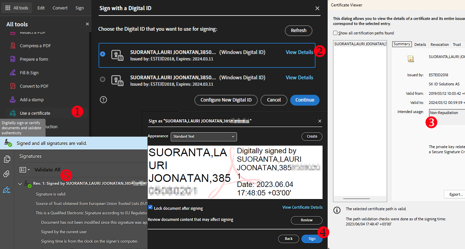465x249 pixels.
Task: Click 'Signature is valid:' text
Action: click(51, 194)
